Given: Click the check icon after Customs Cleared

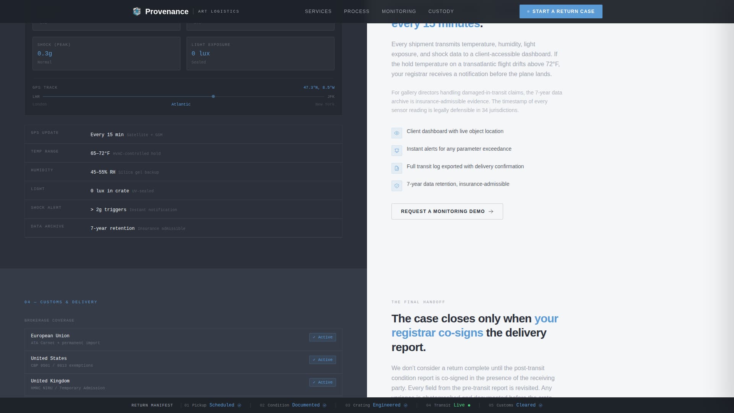Looking at the screenshot, I should point(541,405).
